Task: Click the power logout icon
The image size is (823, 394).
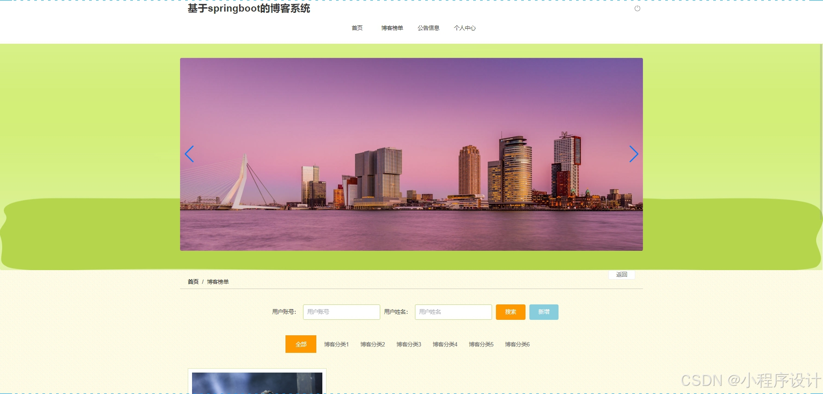Action: 637,9
